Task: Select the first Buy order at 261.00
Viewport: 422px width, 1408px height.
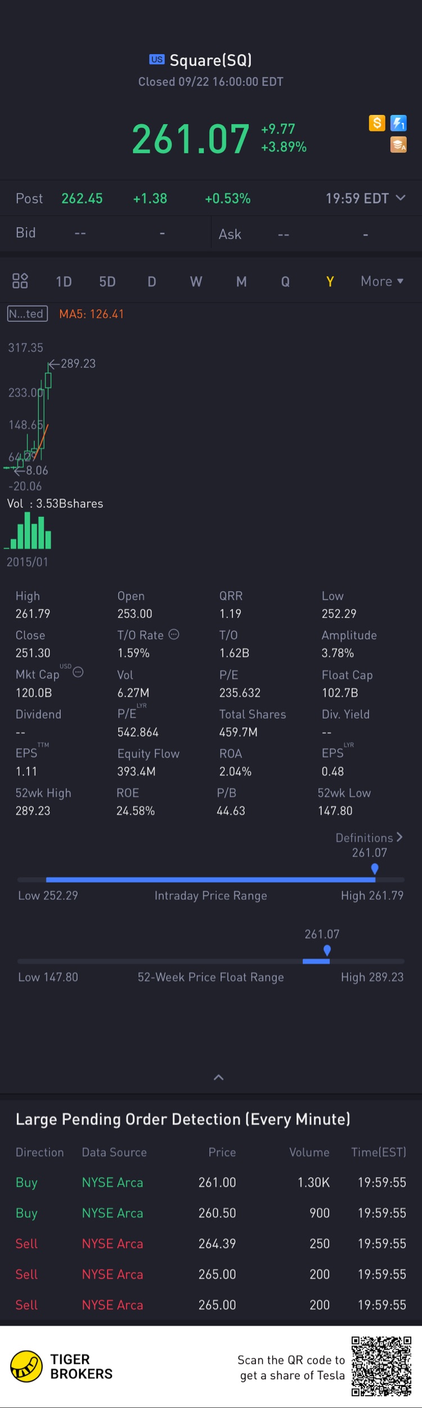Action: click(210, 1182)
